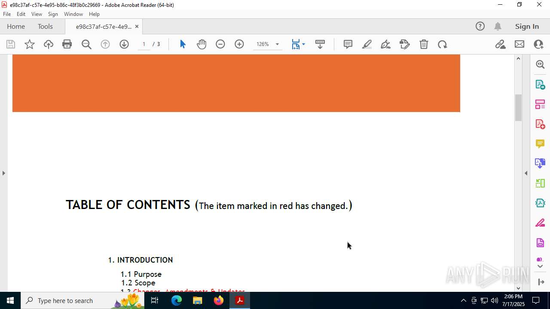Click the Sign In link
The height and width of the screenshot is (309, 550).
tap(527, 26)
